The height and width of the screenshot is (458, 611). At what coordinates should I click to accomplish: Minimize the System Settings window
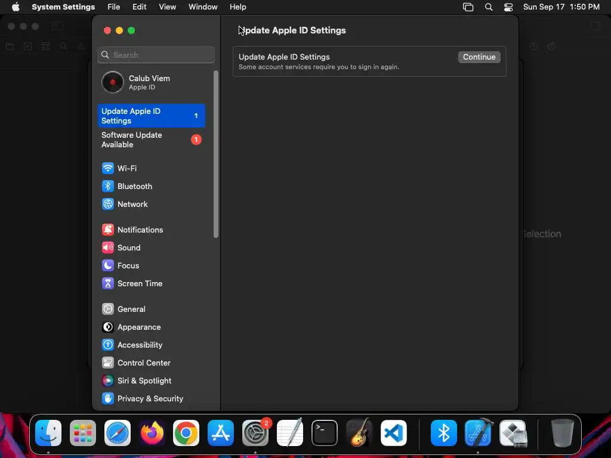coord(119,30)
